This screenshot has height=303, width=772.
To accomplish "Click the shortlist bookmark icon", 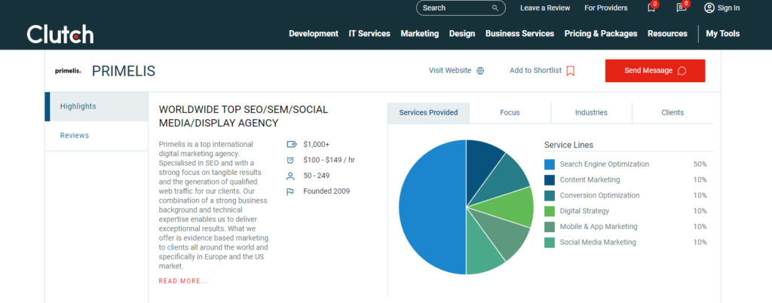I will [571, 71].
